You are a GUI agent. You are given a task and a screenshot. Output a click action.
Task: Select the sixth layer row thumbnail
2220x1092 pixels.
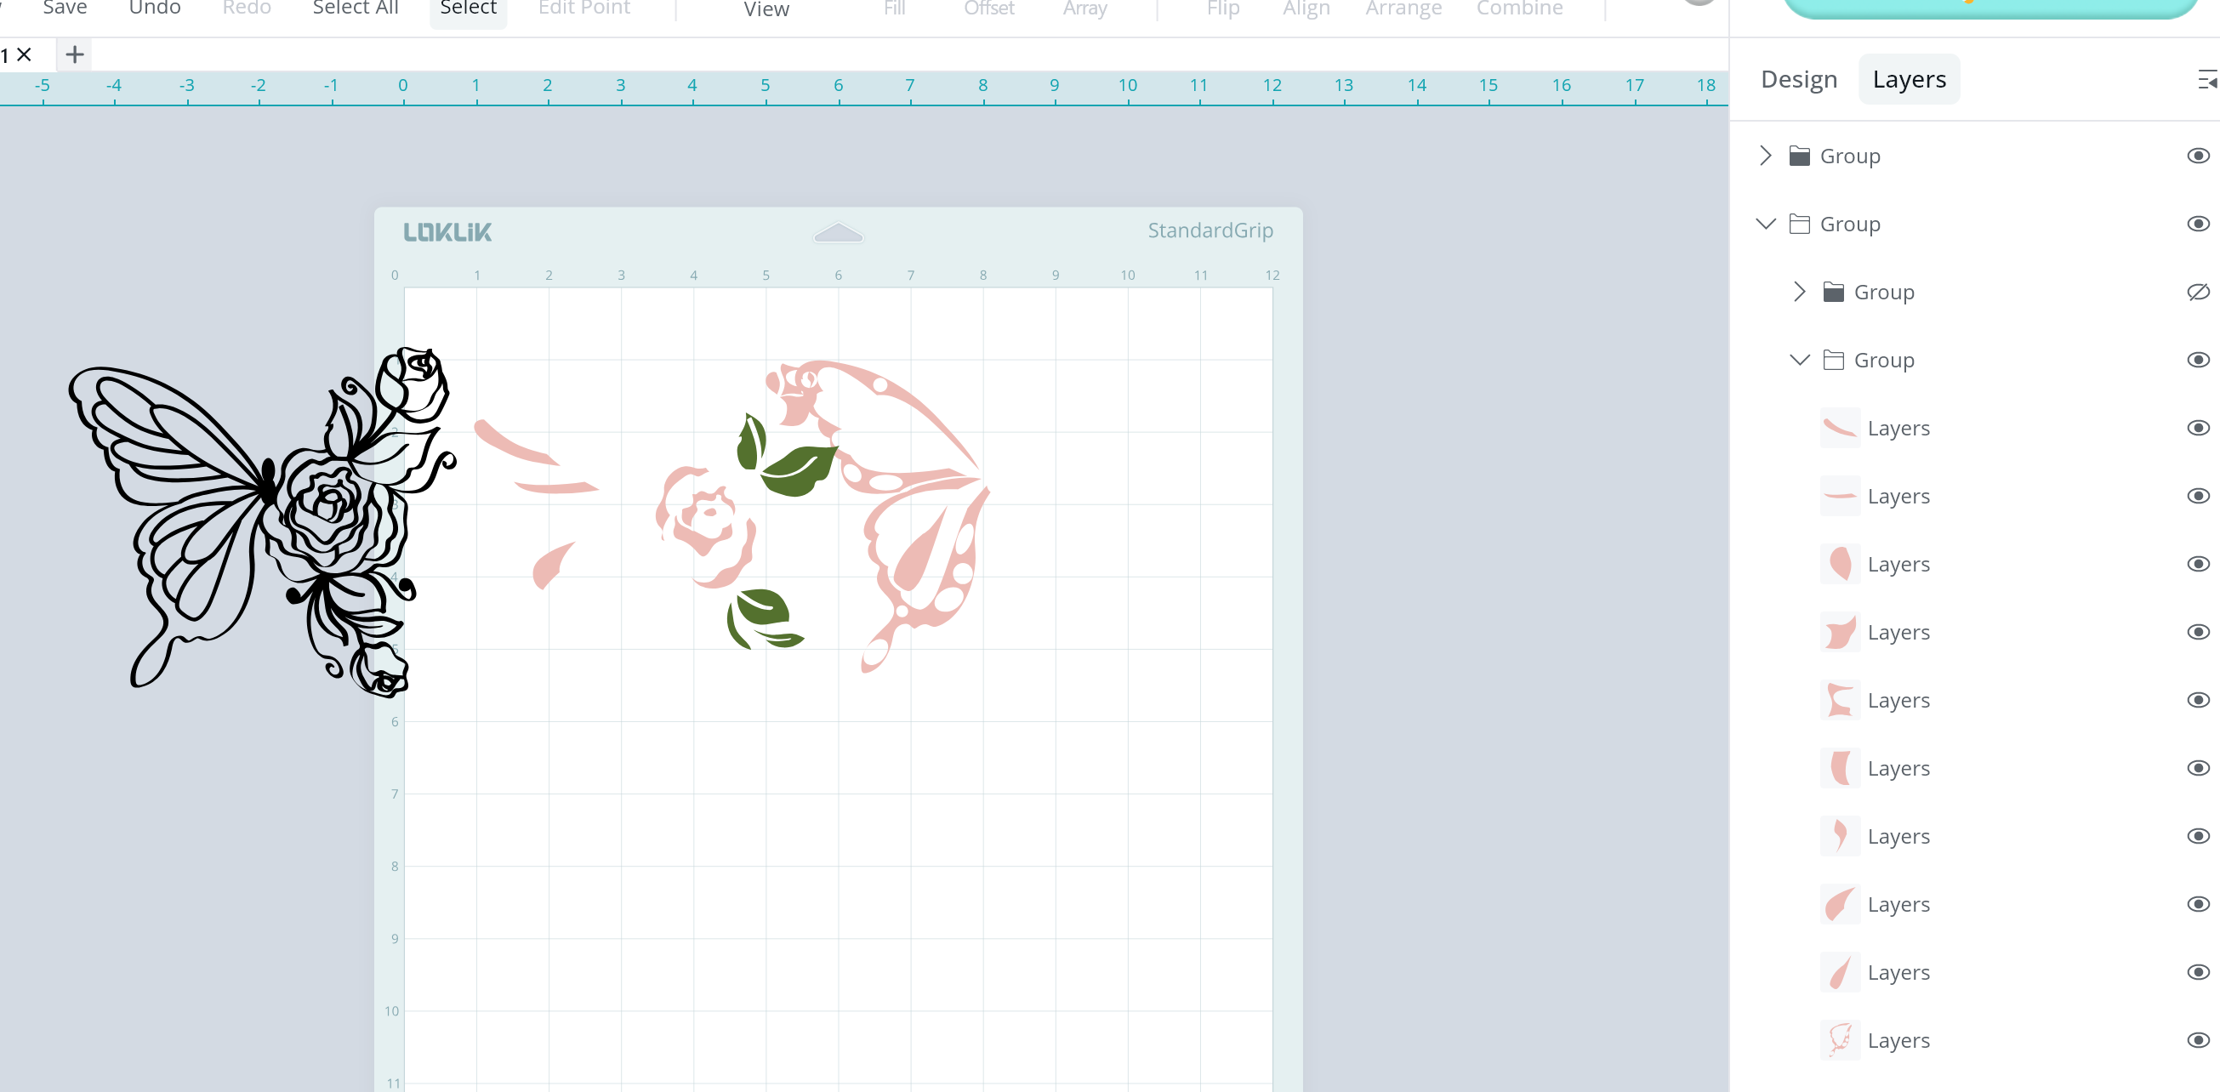(1840, 769)
